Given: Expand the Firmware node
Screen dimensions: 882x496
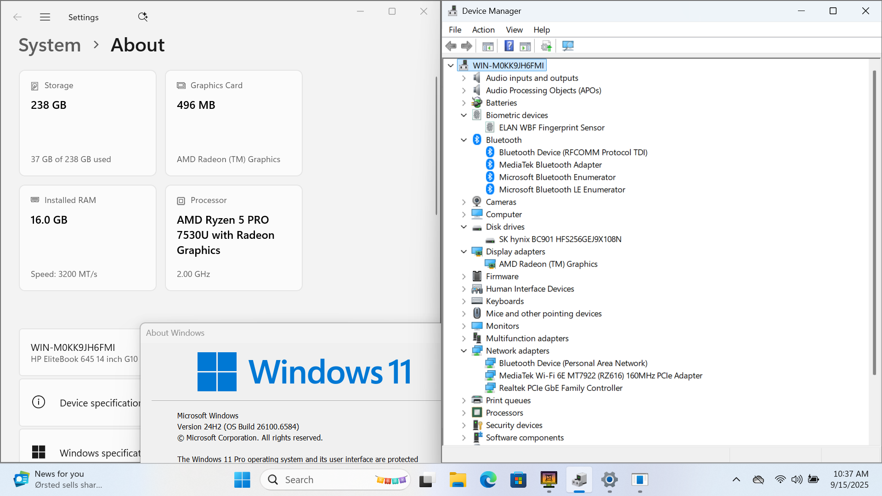Looking at the screenshot, I should (464, 276).
